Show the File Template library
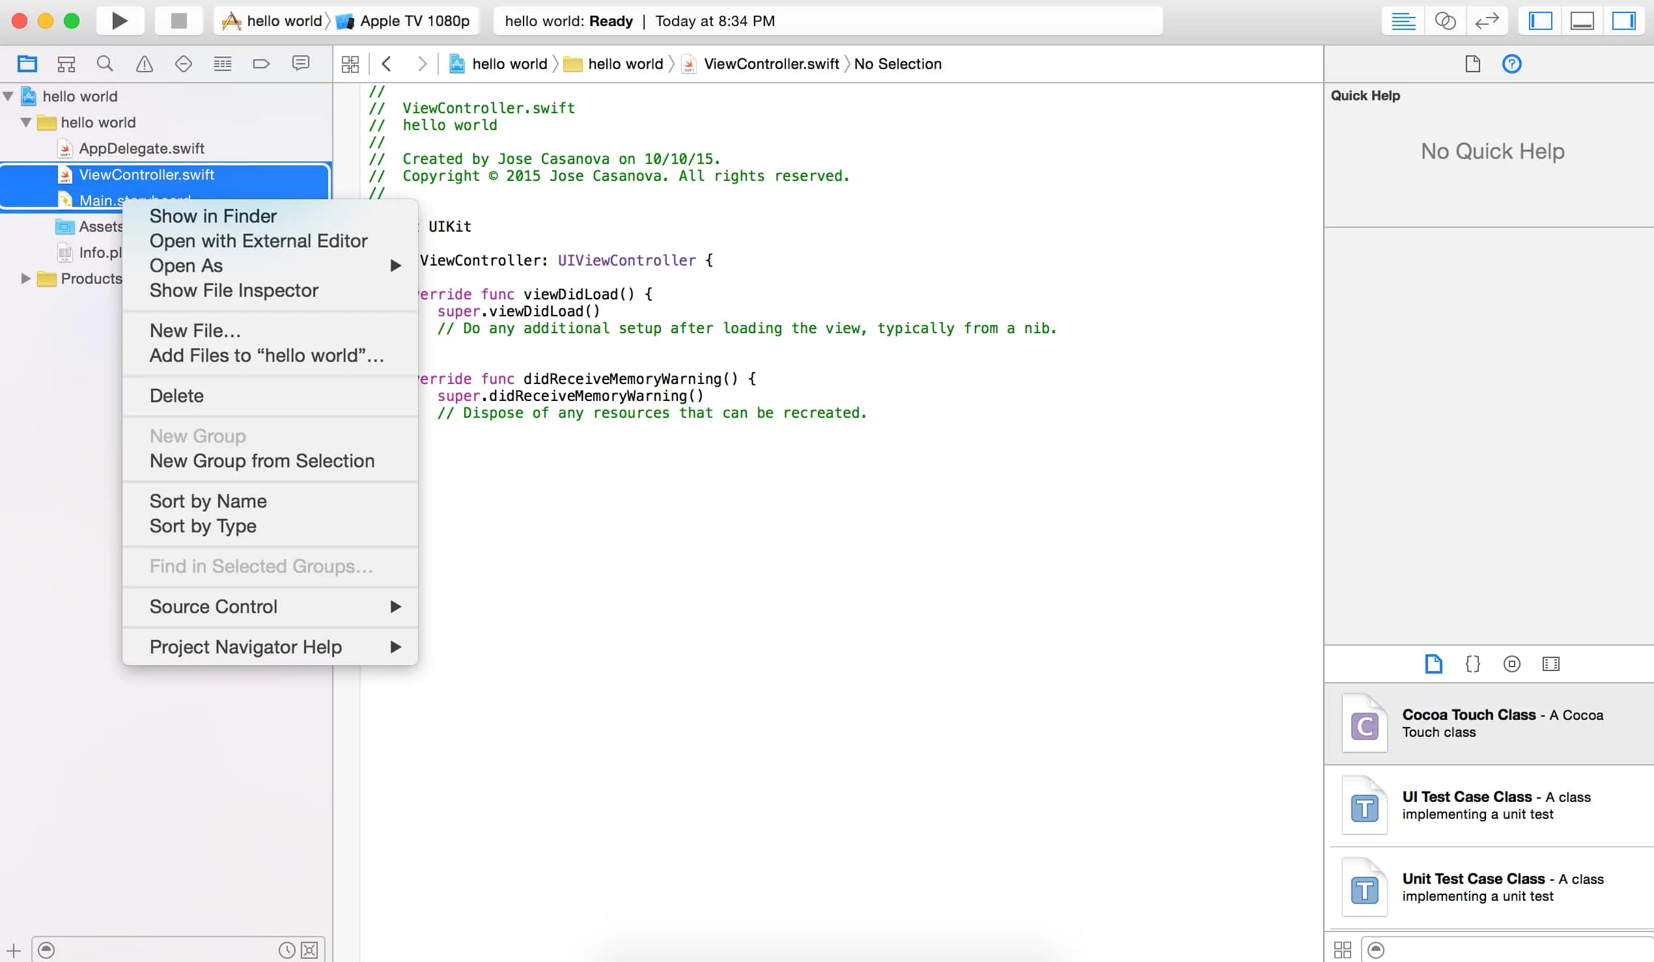The width and height of the screenshot is (1654, 962). pos(1433,664)
